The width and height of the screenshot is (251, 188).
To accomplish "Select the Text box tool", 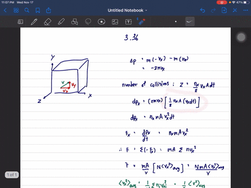I will (129, 22).
